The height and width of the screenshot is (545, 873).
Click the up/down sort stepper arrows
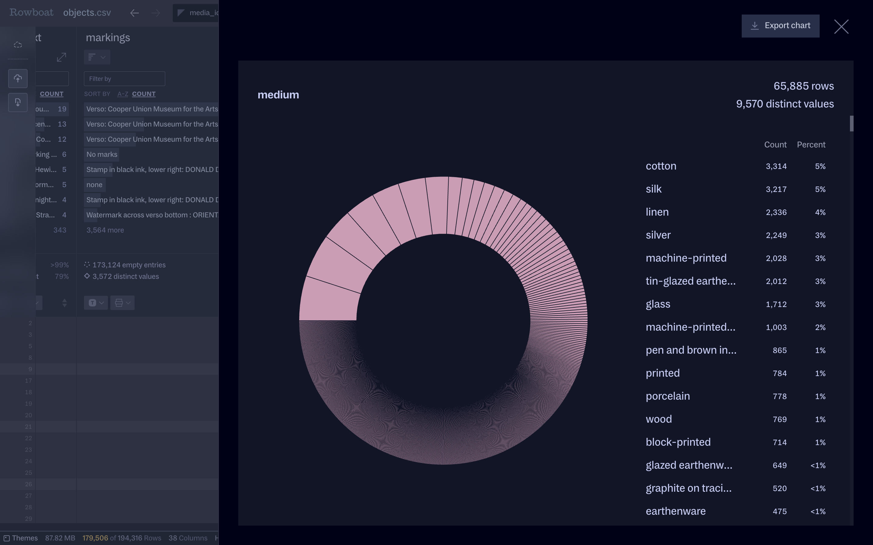point(65,303)
